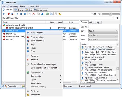Screen dimensions: 122x97
Task: Click the Pause toolbar icon
Action: (x=21, y=14)
